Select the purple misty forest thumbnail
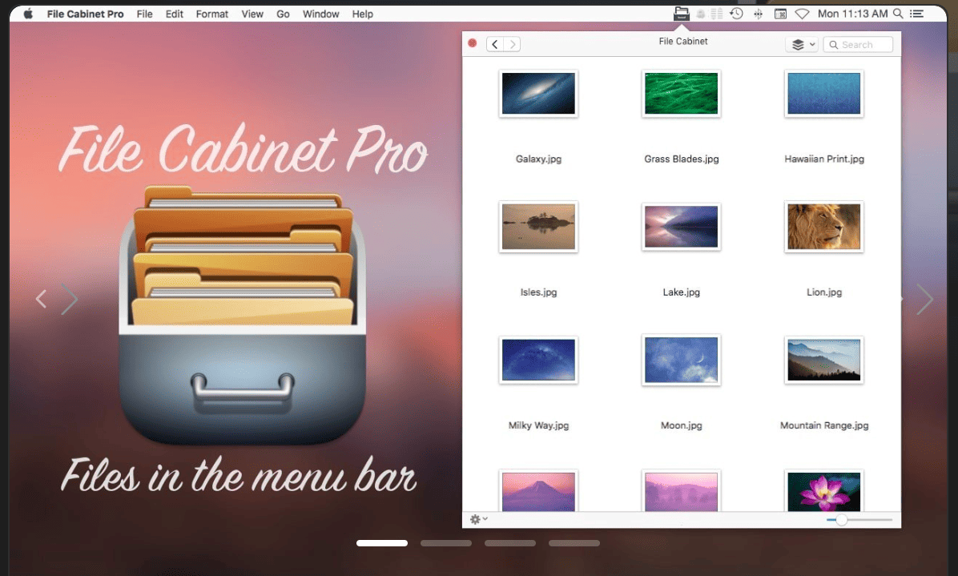 [x=681, y=491]
